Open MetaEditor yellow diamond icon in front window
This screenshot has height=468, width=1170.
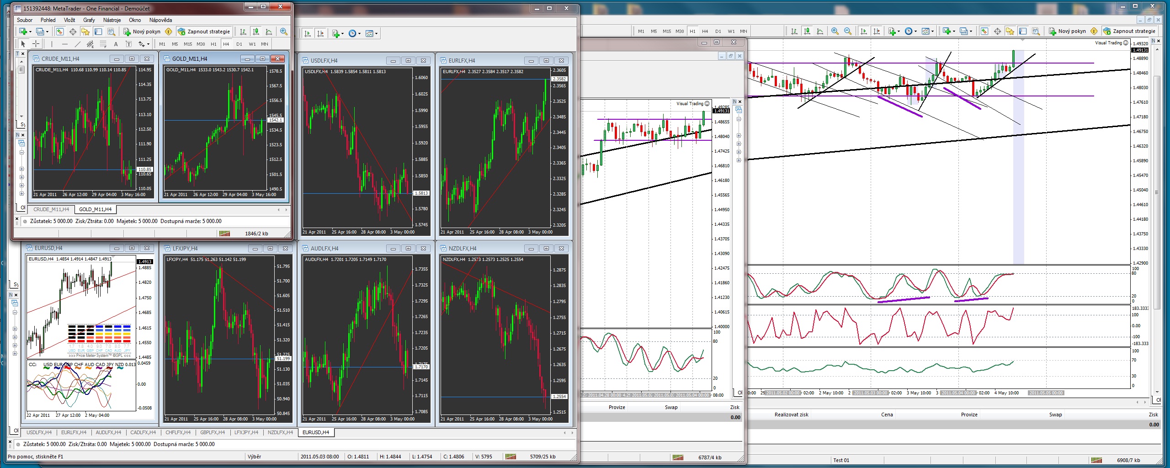pos(168,32)
